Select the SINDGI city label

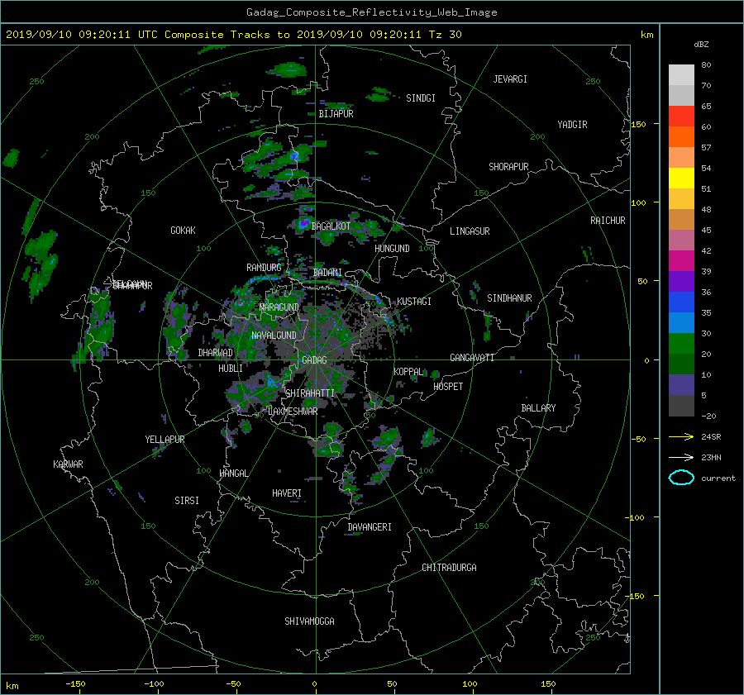coord(421,98)
